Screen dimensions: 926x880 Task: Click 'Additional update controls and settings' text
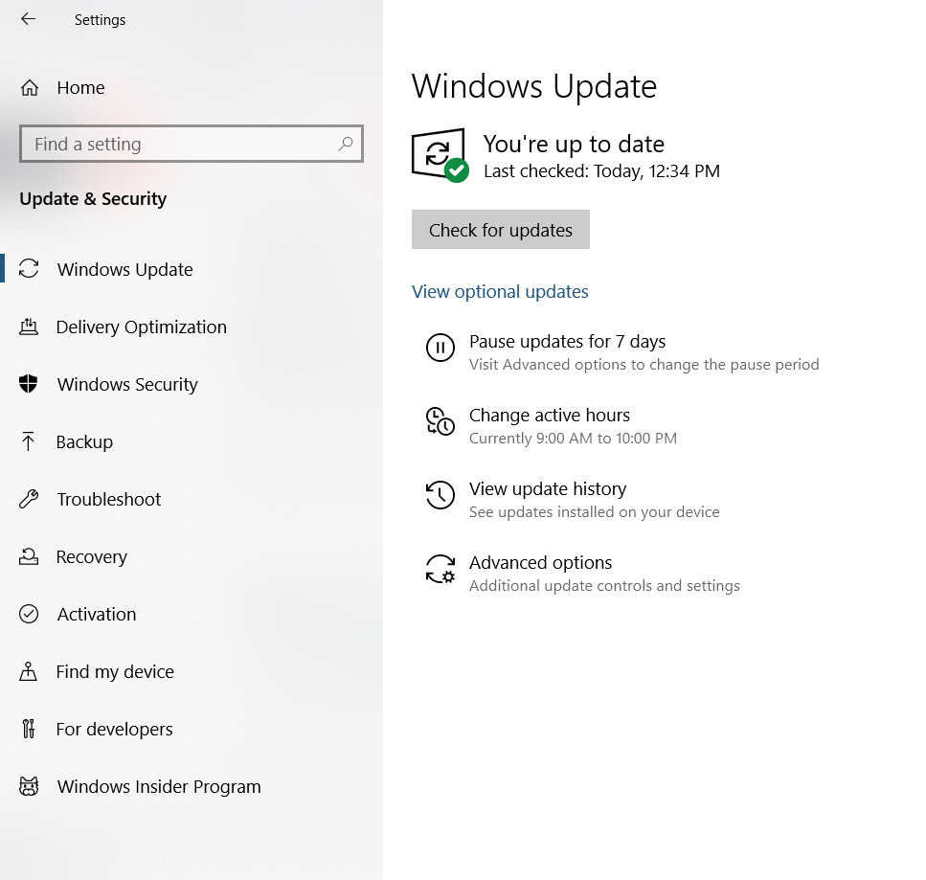(604, 586)
